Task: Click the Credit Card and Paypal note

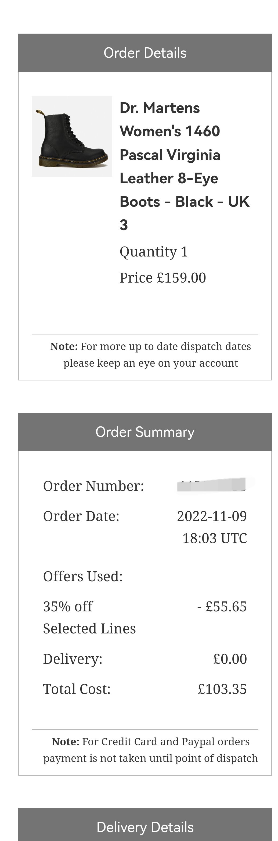Action: [x=151, y=750]
